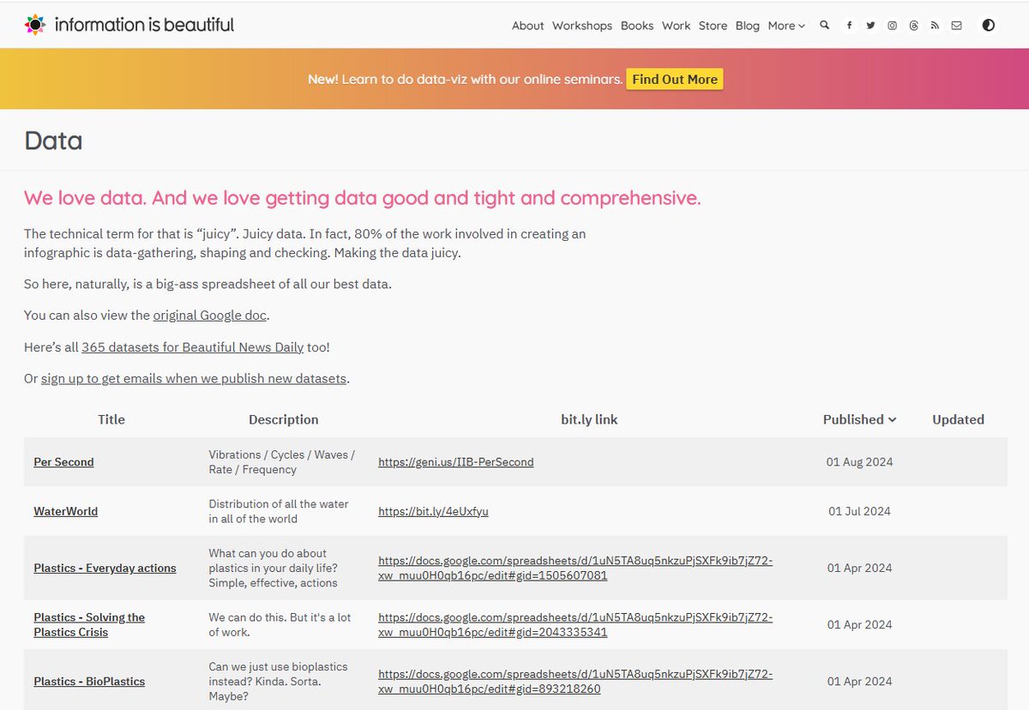Viewport: 1029px width, 710px height.
Task: Click 'We can do this' description text
Action: [280, 624]
